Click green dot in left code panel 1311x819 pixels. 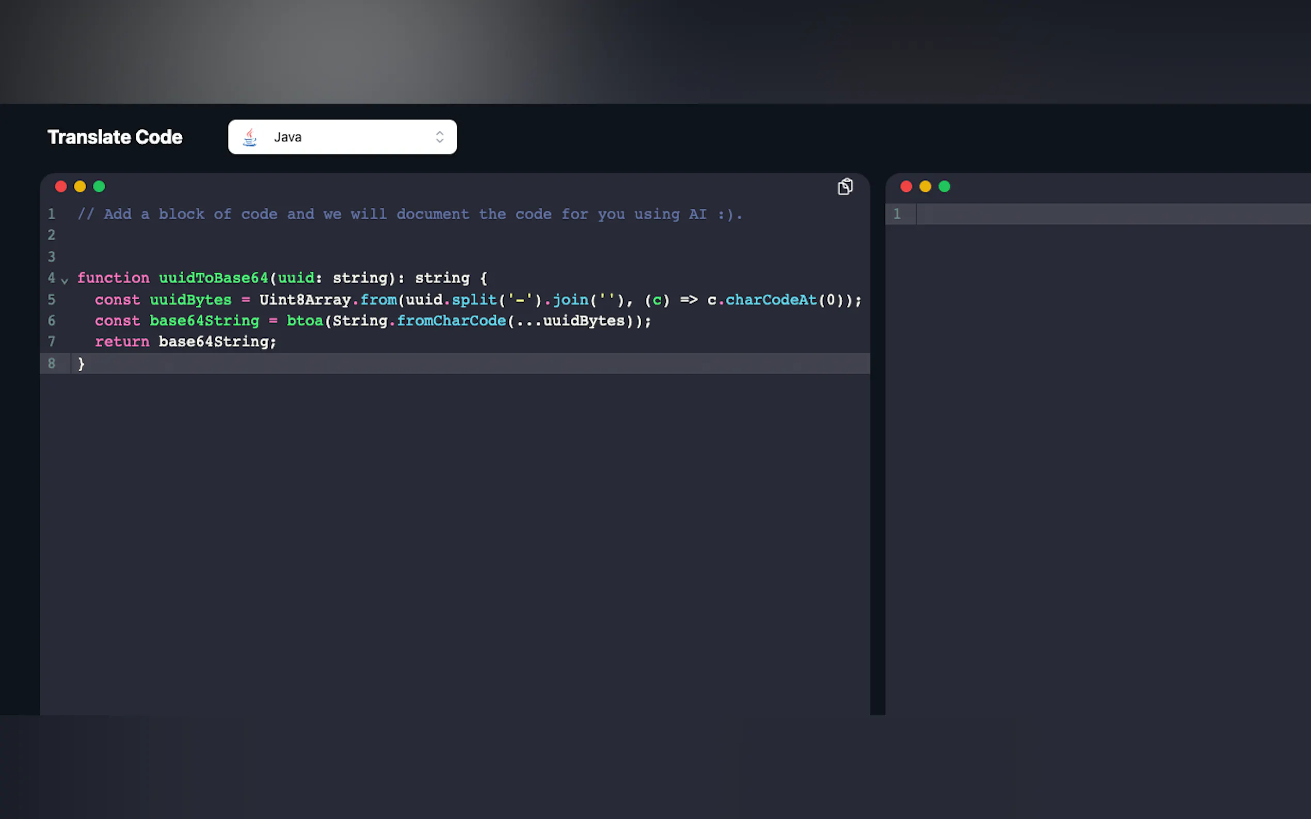pos(99,186)
